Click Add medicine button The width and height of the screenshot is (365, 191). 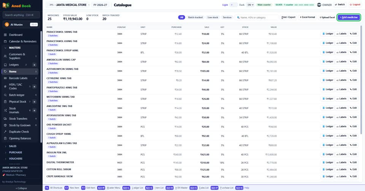point(349,17)
